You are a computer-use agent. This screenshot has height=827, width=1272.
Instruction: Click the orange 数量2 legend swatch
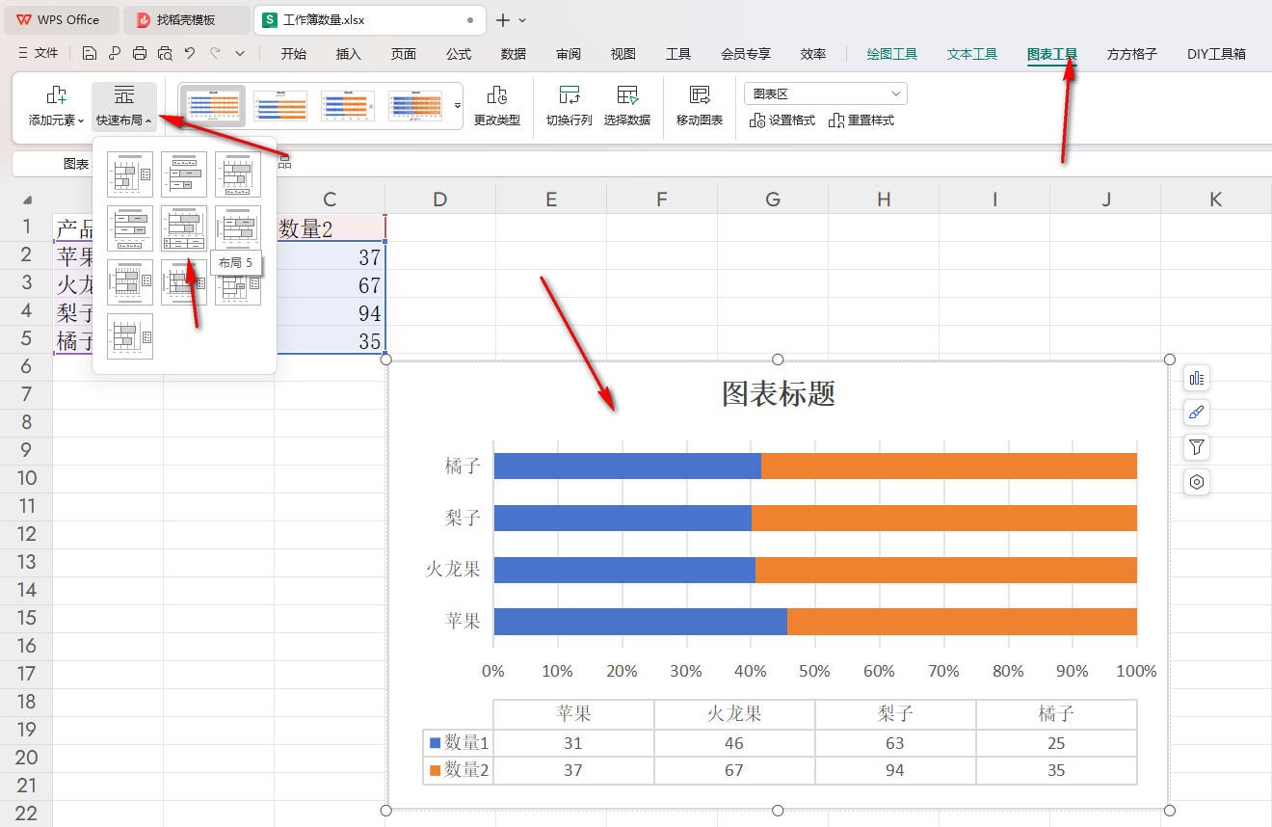click(x=435, y=770)
